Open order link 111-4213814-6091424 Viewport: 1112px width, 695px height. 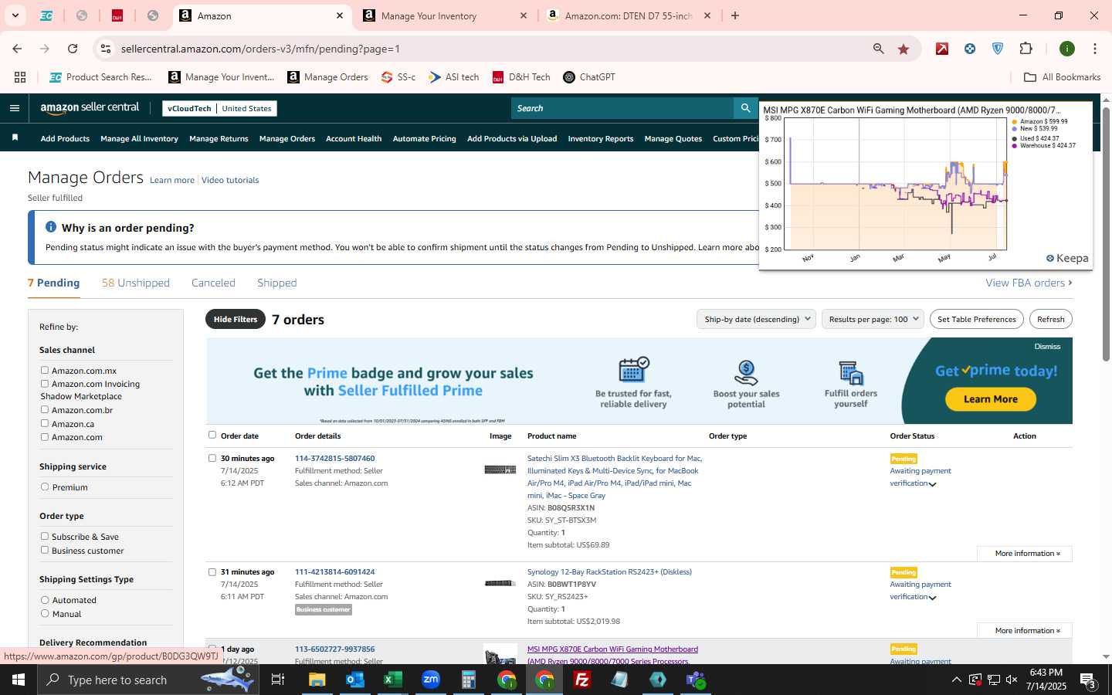pos(334,572)
